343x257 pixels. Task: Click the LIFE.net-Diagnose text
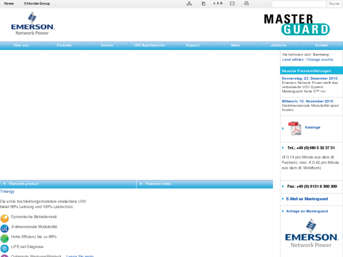[x=27, y=247]
